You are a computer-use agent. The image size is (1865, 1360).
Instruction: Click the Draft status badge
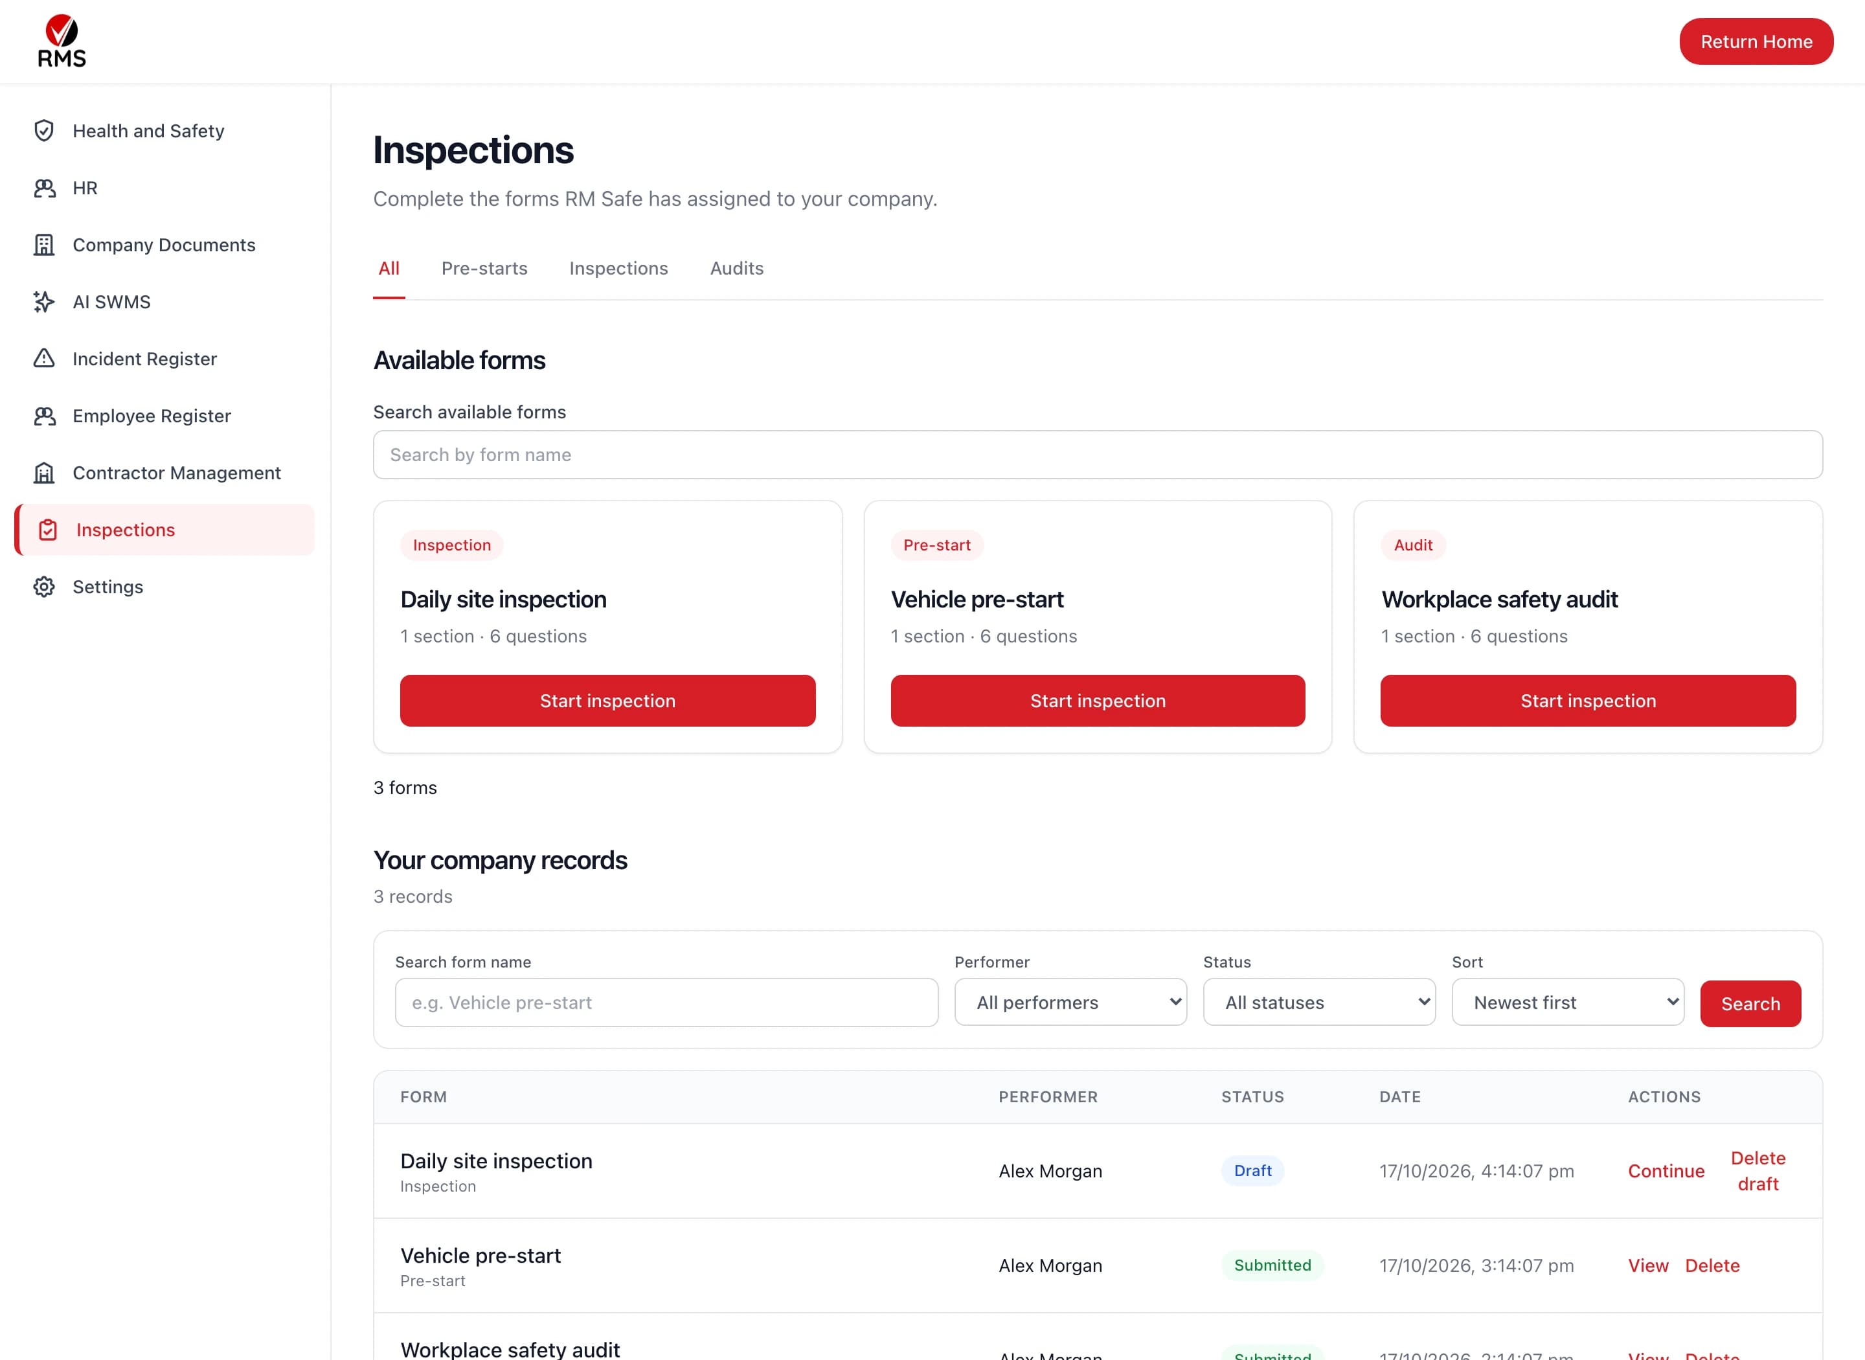coord(1252,1171)
